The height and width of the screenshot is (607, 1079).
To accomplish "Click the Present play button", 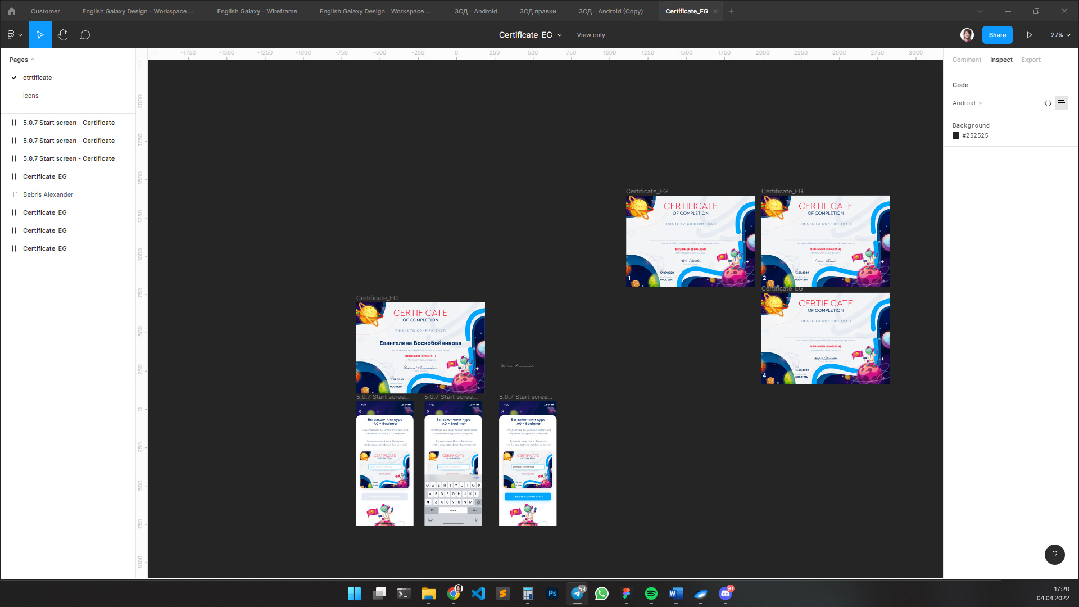I will click(x=1029, y=35).
